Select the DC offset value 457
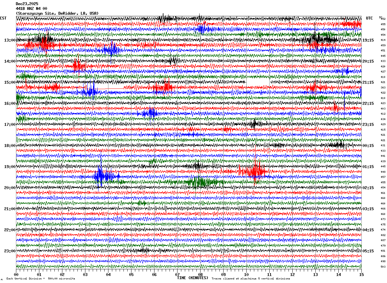The width and height of the screenshot is (387, 283). tap(383, 177)
